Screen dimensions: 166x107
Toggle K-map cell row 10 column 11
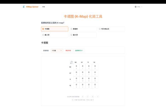(x=89, y=86)
